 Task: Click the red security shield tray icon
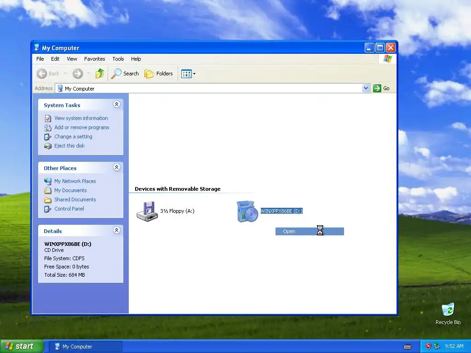(428, 347)
